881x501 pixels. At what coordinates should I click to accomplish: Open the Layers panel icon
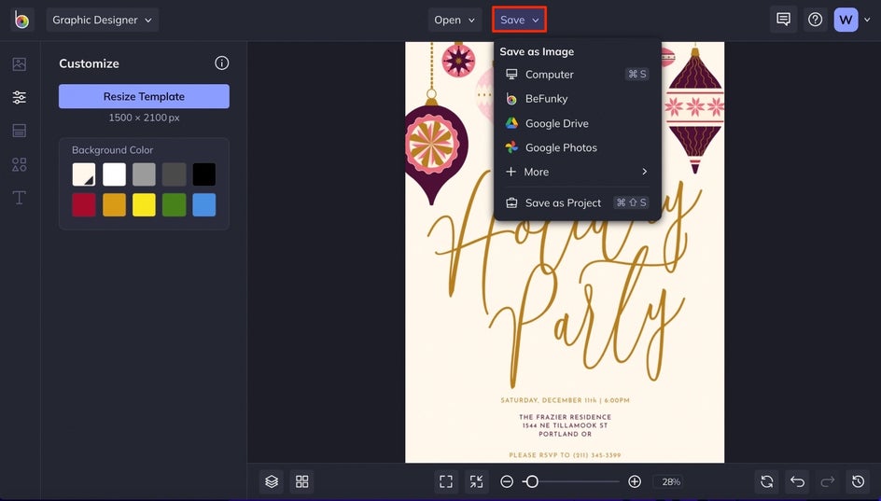click(272, 481)
